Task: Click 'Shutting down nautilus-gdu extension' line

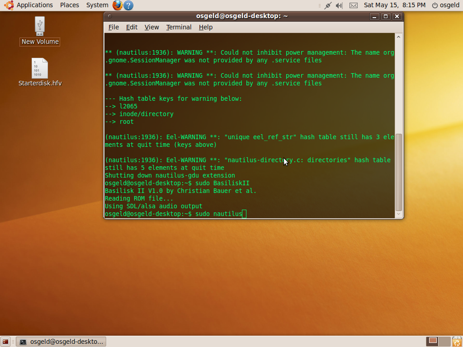Action: click(x=170, y=176)
